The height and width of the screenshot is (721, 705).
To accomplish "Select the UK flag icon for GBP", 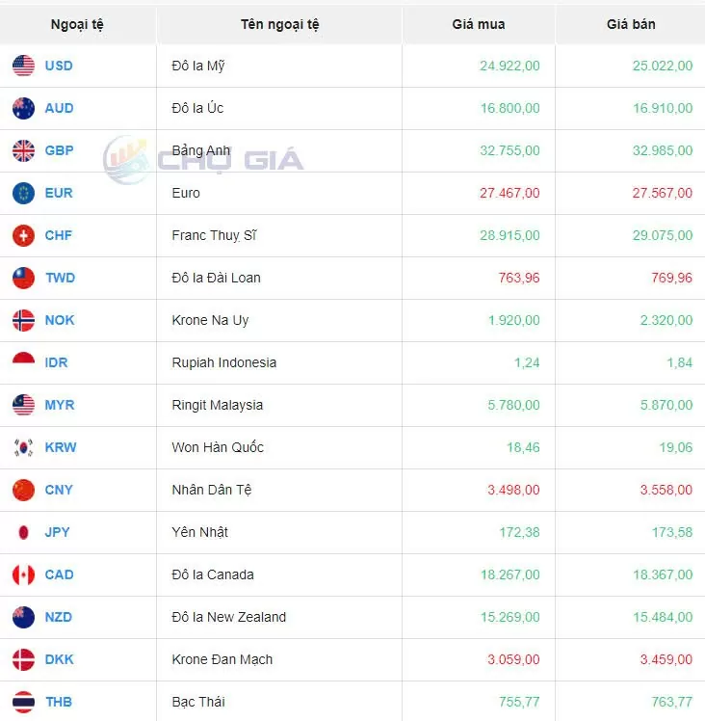I will point(23,150).
